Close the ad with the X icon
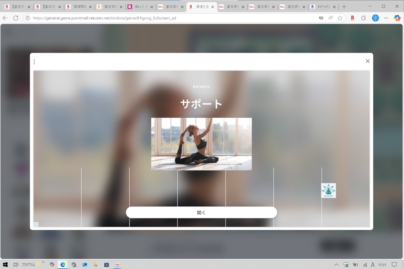Image resolution: width=404 pixels, height=269 pixels. coord(368,61)
